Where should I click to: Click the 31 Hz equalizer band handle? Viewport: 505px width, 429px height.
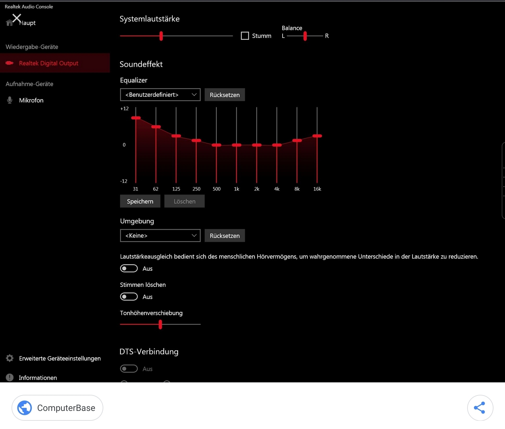point(136,118)
